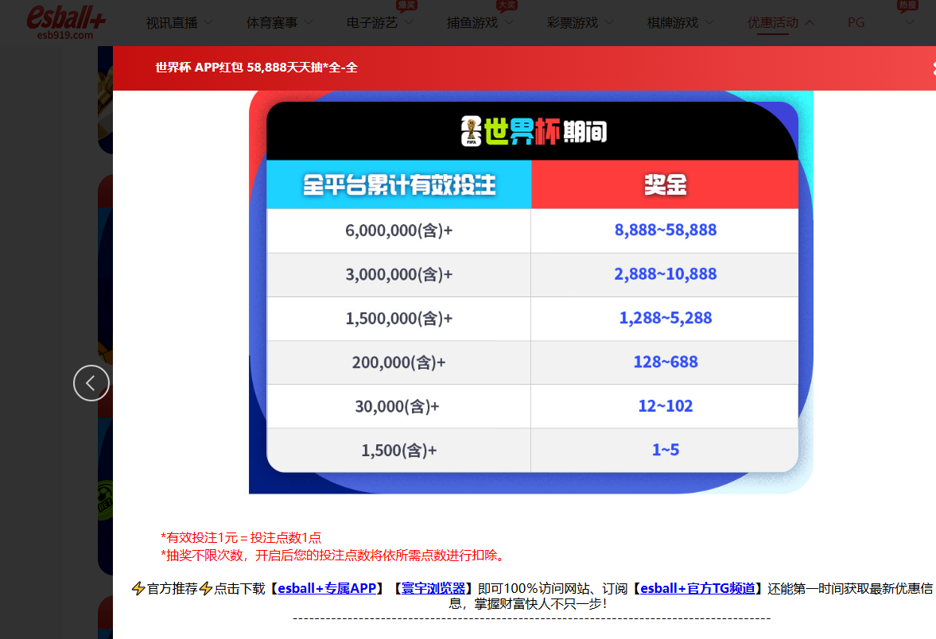Viewport: 936px width, 639px height.
Task: Click the 6,000,000(含)+ table cell
Action: (398, 230)
